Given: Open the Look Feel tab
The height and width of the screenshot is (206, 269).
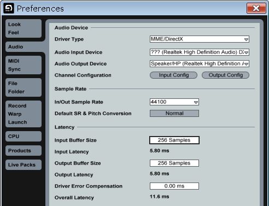Looking at the screenshot, I should (24, 28).
